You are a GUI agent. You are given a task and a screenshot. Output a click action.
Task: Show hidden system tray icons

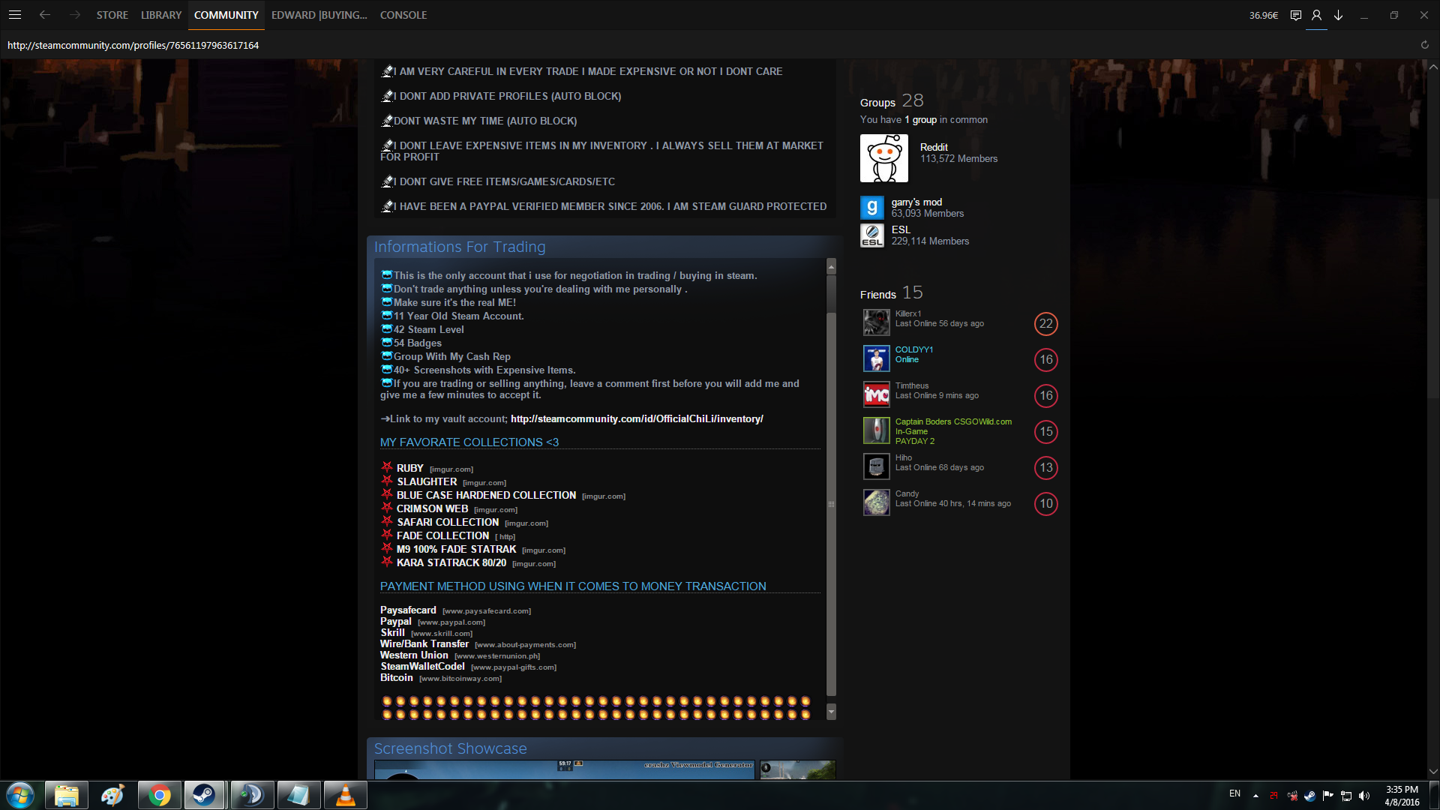click(1255, 795)
